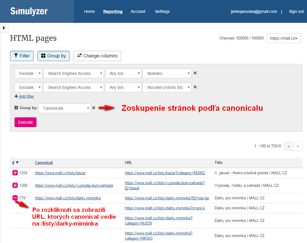Image resolution: width=307 pixels, height=243 pixels.
Task: Remove the Noindex filter row
Action: (x=195, y=73)
